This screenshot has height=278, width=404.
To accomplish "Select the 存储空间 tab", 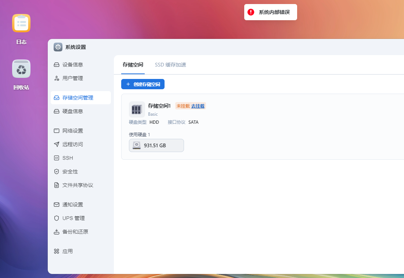I will click(133, 65).
